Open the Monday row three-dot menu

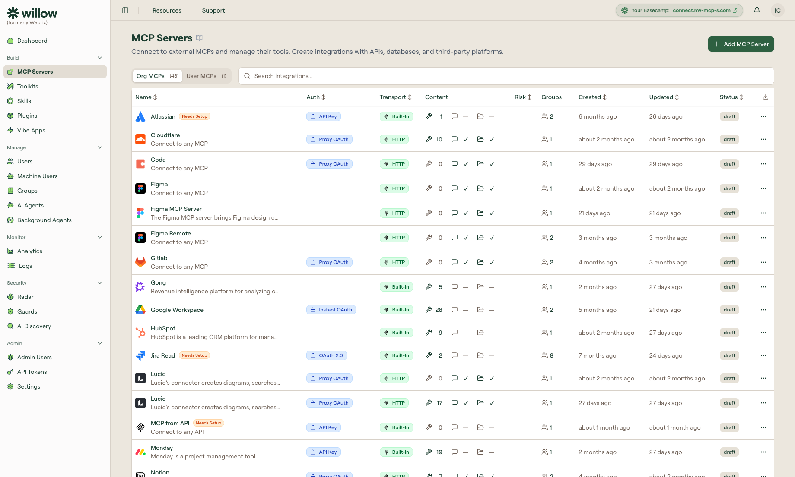click(763, 452)
